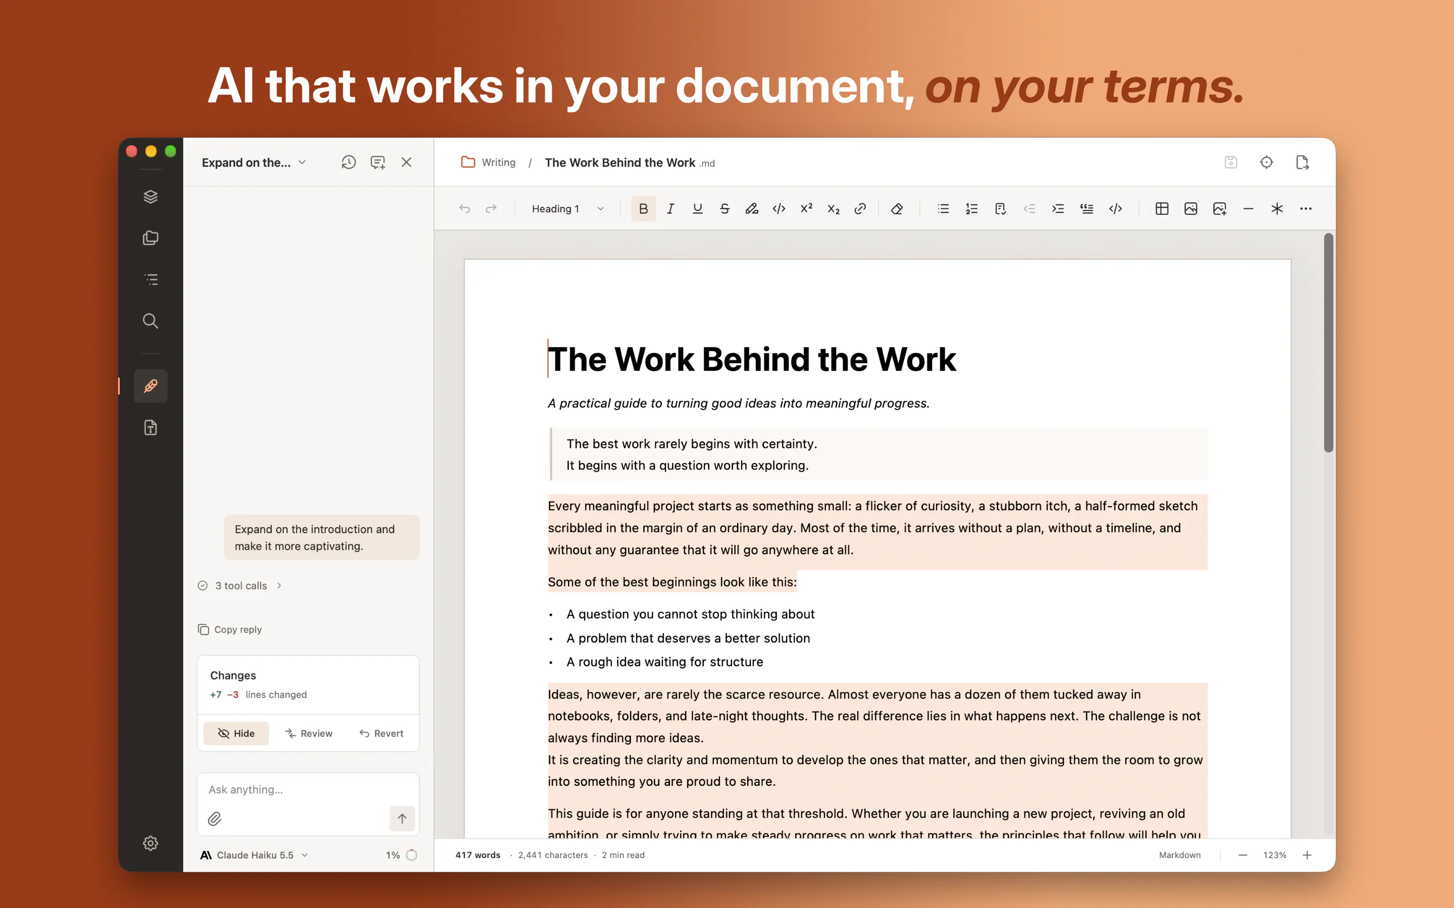The height and width of the screenshot is (908, 1454).
Task: Open the files panel in sidebar
Action: click(150, 238)
